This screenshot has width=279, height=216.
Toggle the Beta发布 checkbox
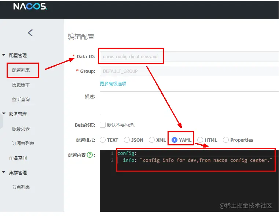point(103,125)
